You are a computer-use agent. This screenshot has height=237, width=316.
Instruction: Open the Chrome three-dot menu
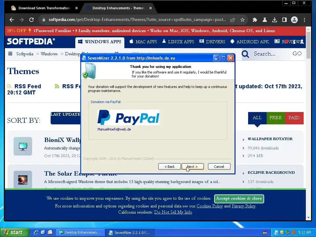[x=304, y=20]
